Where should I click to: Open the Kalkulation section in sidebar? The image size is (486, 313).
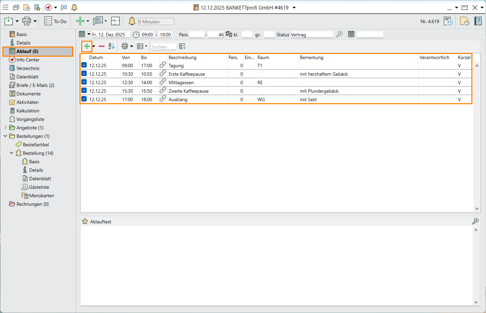(x=28, y=111)
